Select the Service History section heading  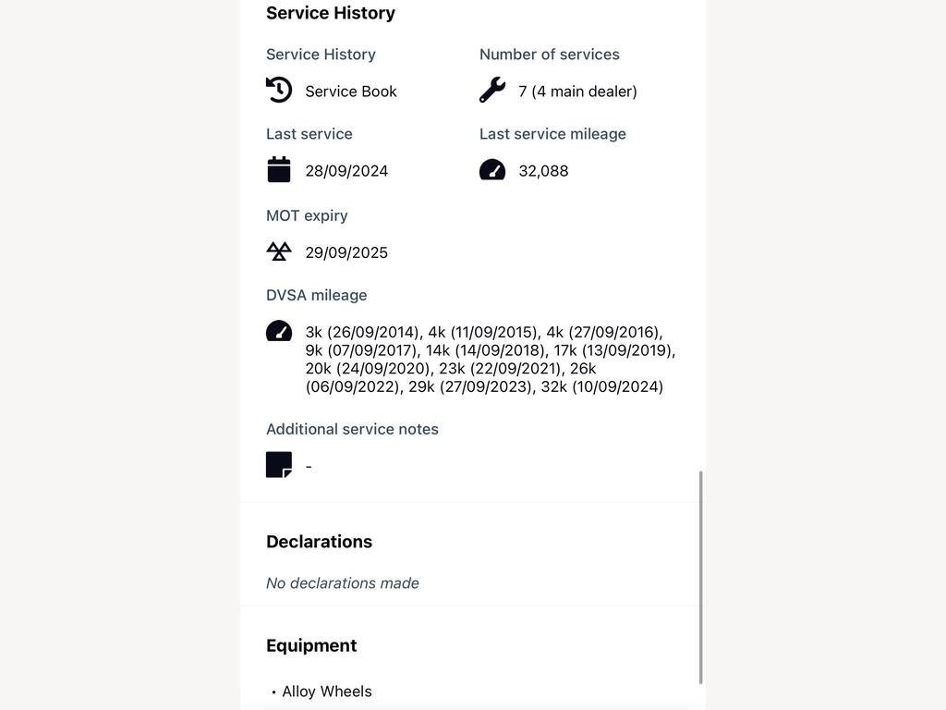[x=331, y=13]
